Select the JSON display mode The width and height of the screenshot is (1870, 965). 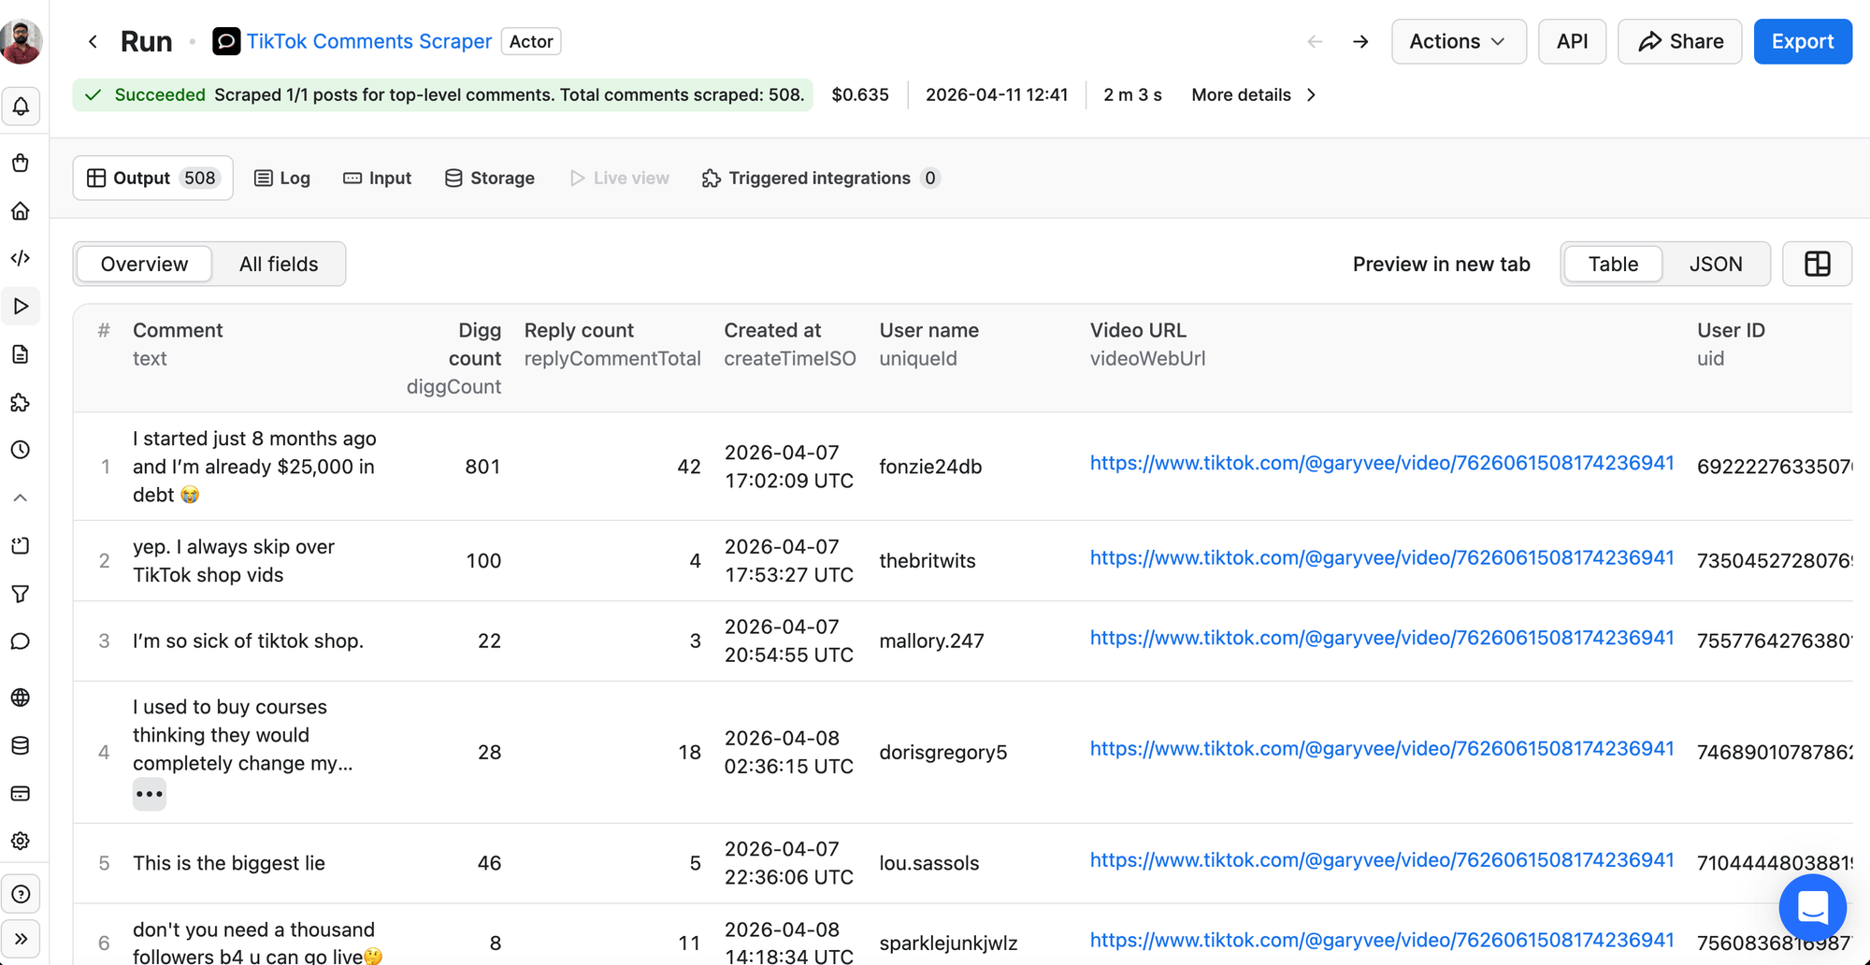(1716, 264)
